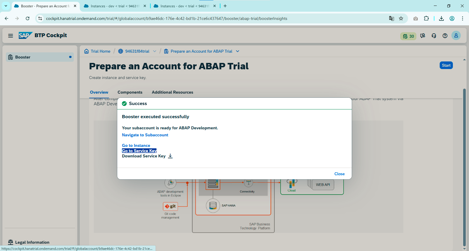Click the WEB API box in diagram

(323, 185)
